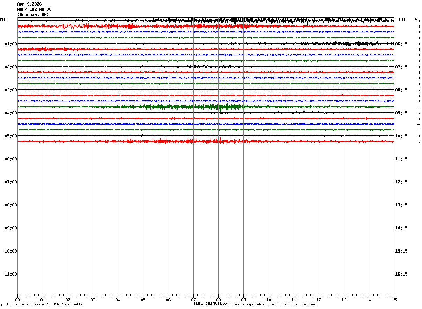The height and width of the screenshot is (309, 422).
Task: Click the 04:00 CDT time label
Action: [x=11, y=113]
